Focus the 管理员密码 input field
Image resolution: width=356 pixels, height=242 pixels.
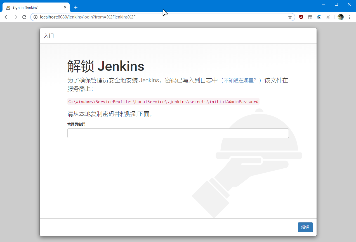[178, 133]
